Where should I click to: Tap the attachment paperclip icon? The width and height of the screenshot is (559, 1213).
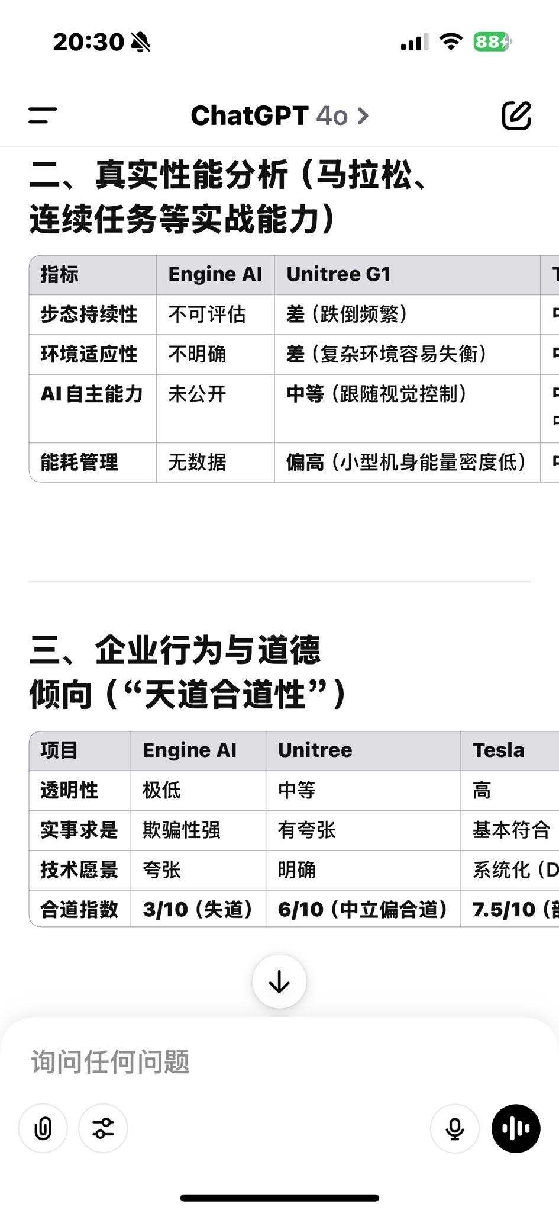pyautogui.click(x=43, y=1128)
